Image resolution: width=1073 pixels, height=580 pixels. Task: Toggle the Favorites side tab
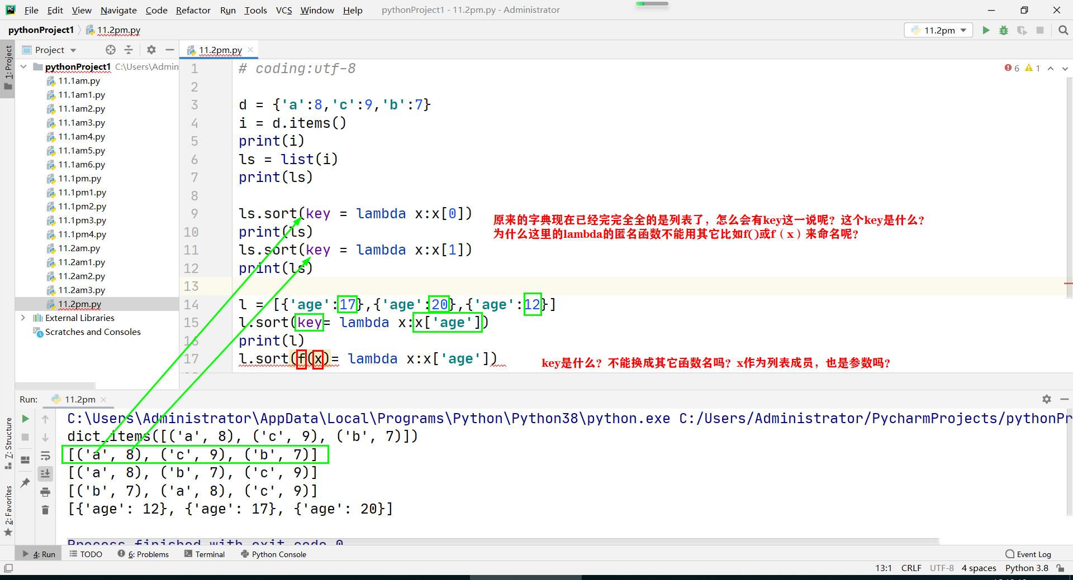tap(8, 510)
